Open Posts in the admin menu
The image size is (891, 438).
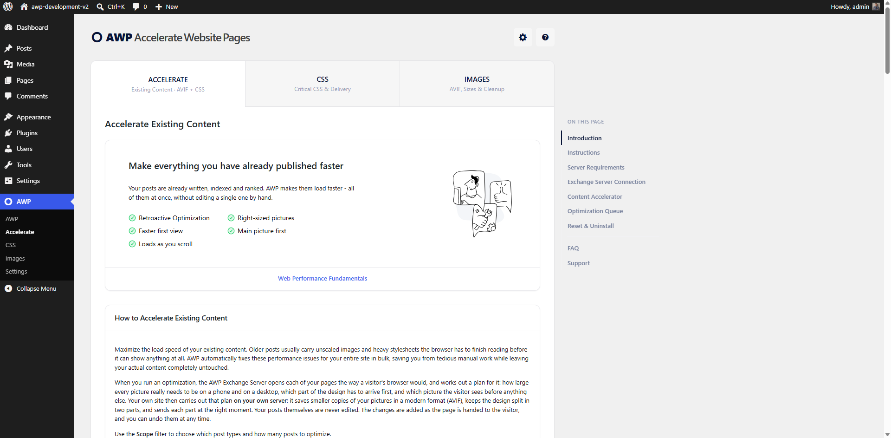[x=37, y=48]
